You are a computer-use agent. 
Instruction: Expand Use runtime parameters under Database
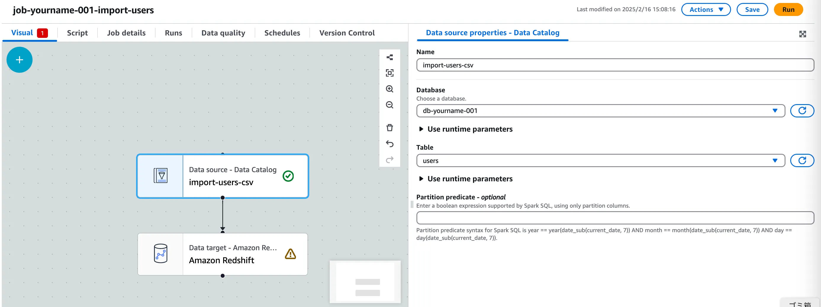coord(469,129)
